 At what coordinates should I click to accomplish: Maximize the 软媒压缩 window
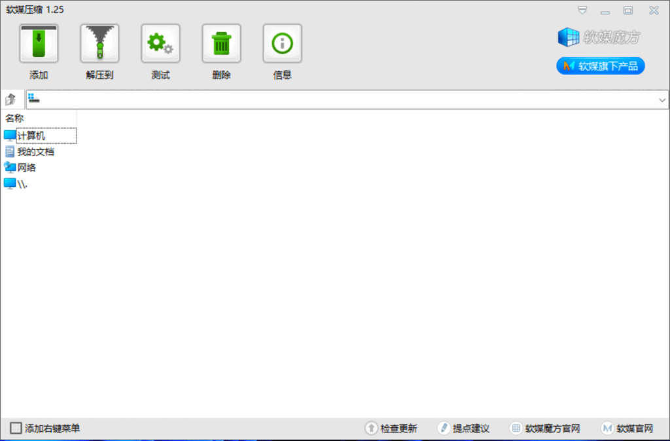coord(627,10)
